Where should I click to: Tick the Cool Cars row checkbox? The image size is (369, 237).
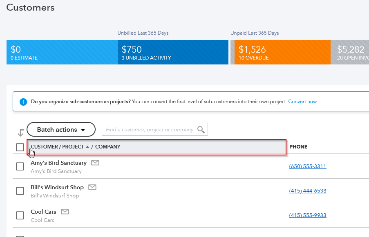20,215
